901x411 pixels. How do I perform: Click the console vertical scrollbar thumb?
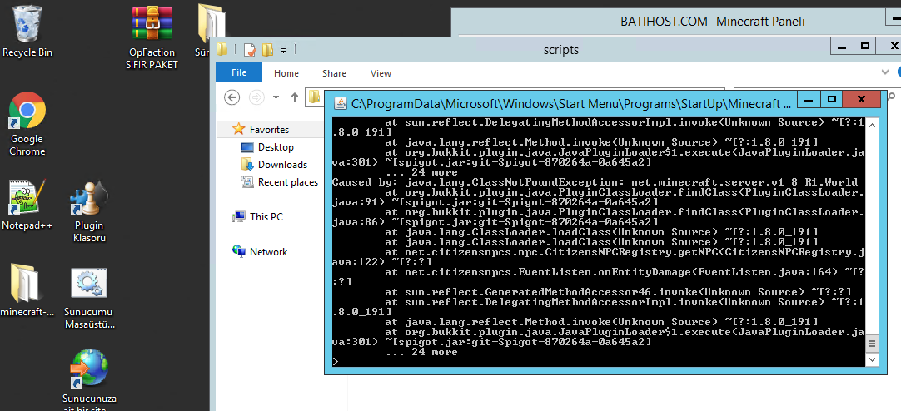click(x=872, y=344)
